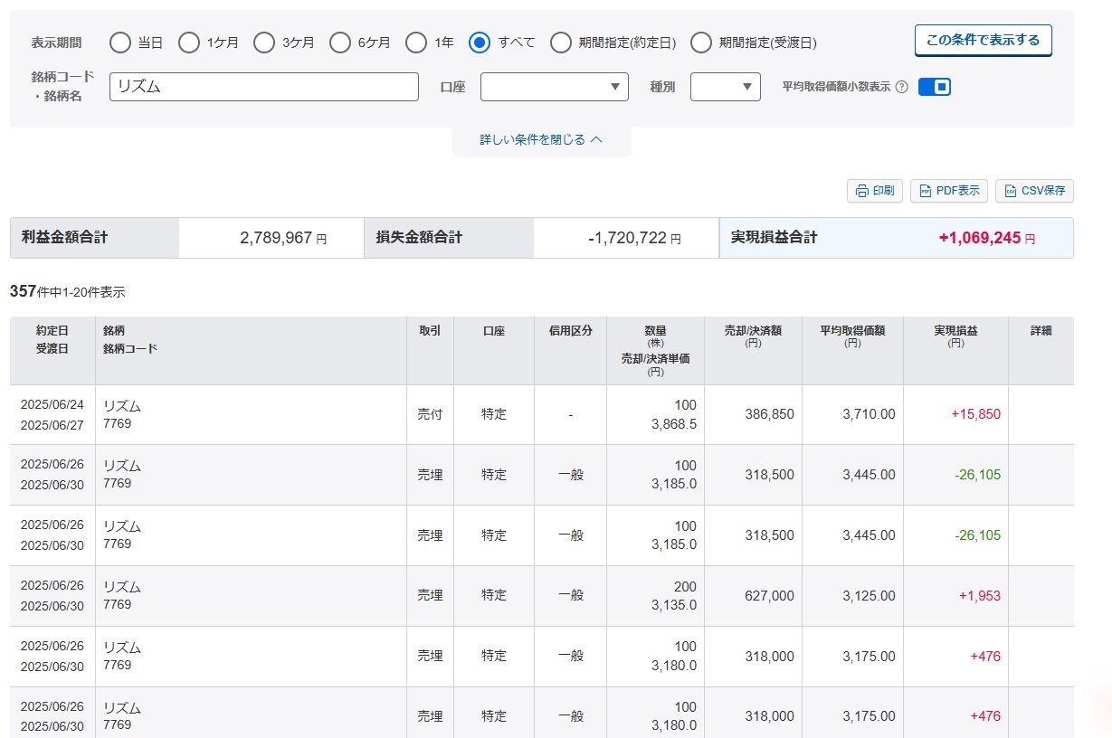Click the 約定日 受渡日 column header
1112x738 pixels.
coord(52,339)
